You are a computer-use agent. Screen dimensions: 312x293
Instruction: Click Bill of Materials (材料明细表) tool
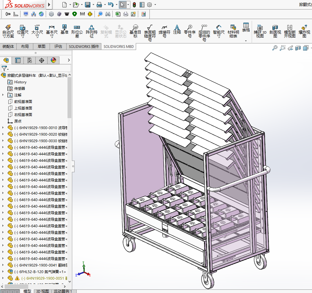[x=233, y=31]
